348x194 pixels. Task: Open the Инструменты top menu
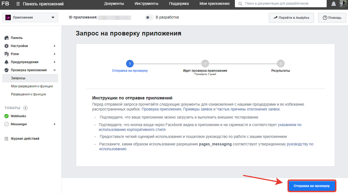pyautogui.click(x=146, y=4)
